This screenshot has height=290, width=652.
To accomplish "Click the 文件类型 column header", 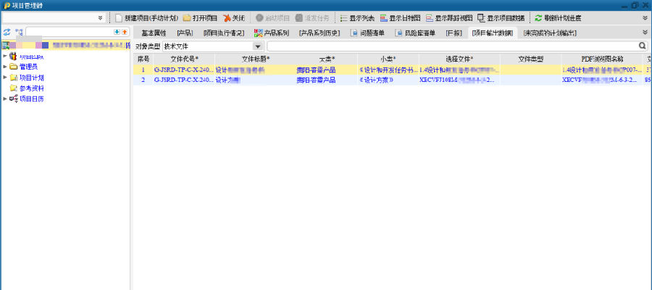I will coord(531,59).
